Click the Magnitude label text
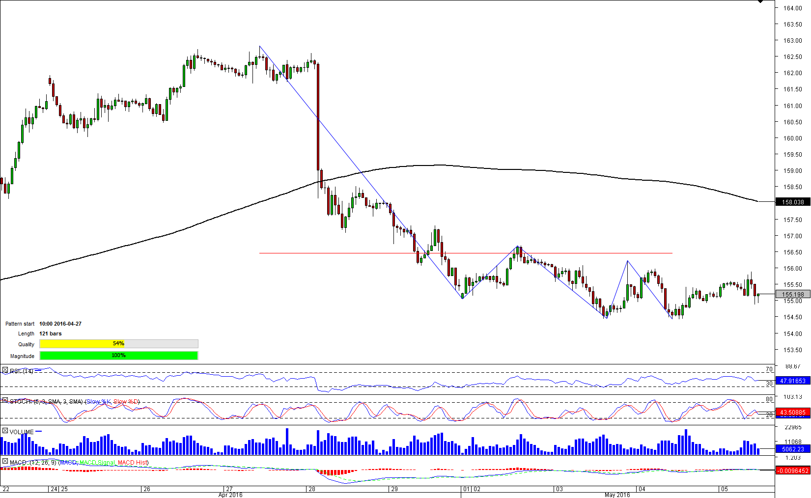Image resolution: width=811 pixels, height=498 pixels. (x=23, y=356)
